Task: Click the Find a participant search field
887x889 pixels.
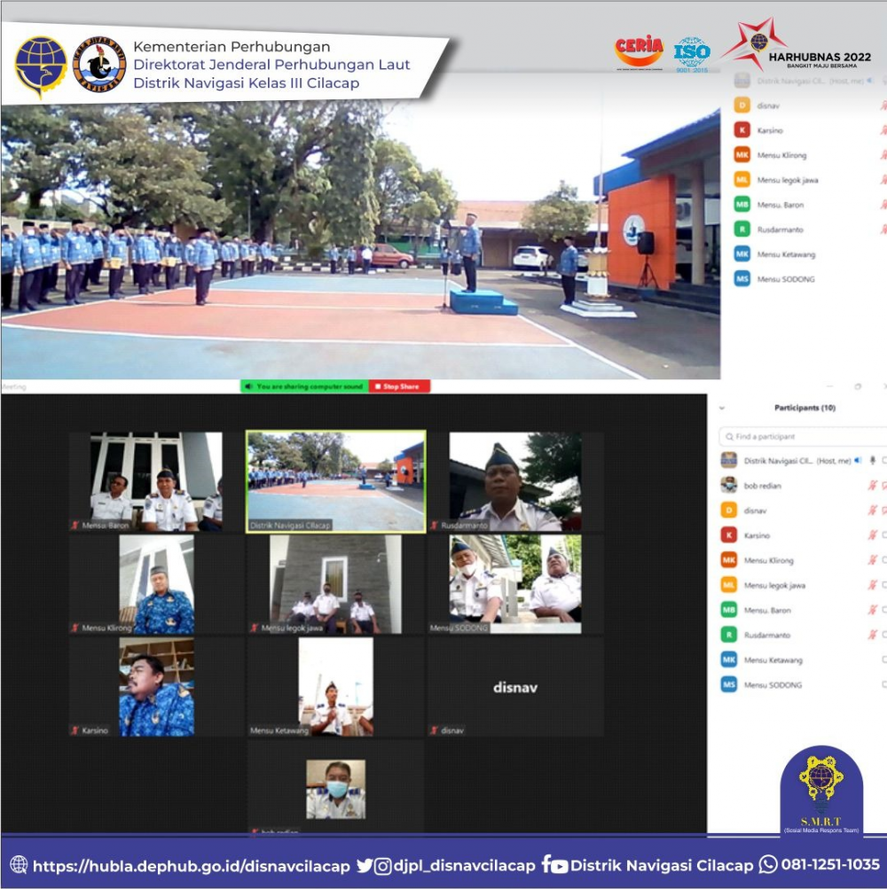Action: click(x=803, y=437)
